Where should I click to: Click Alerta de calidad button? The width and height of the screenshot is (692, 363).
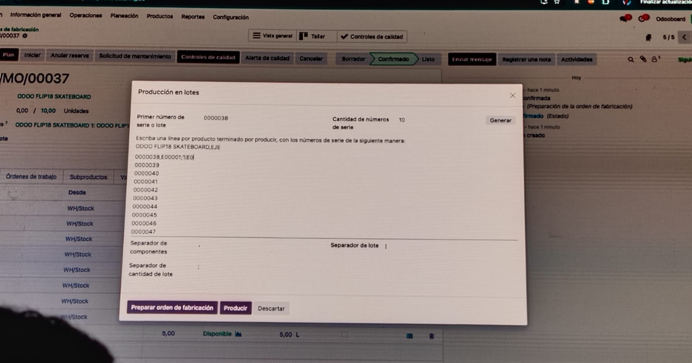pyautogui.click(x=268, y=58)
